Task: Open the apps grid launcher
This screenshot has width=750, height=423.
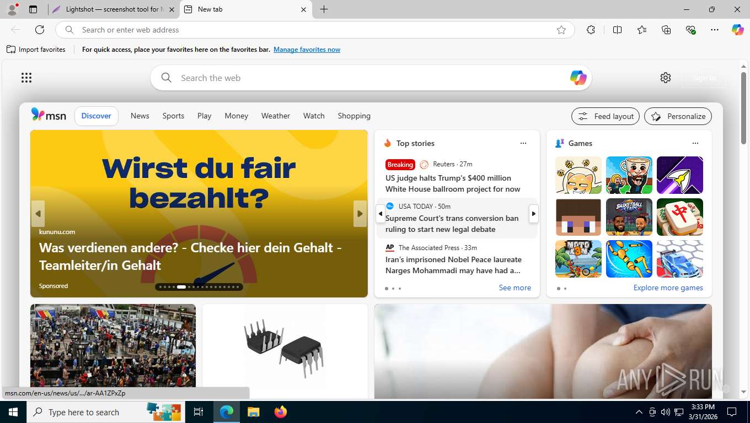Action: click(x=26, y=78)
